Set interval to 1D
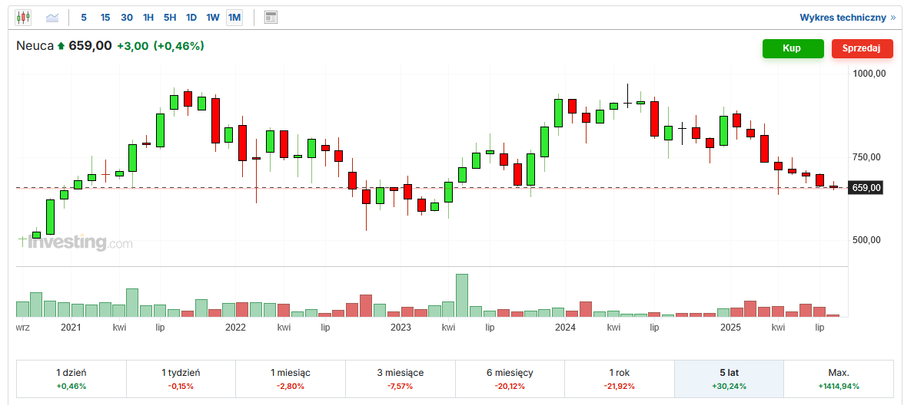This screenshot has height=405, width=904. tap(191, 17)
